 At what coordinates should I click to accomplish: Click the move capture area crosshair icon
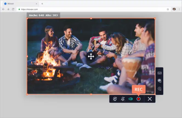point(91,56)
